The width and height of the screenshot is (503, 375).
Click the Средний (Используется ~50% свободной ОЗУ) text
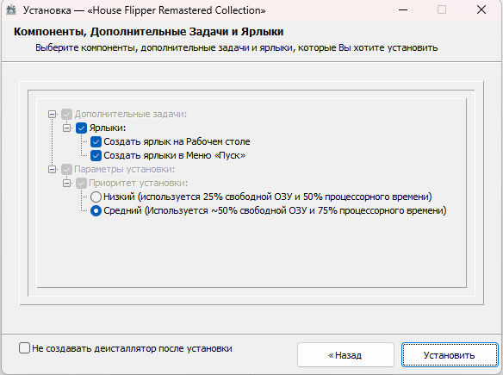[x=275, y=210]
